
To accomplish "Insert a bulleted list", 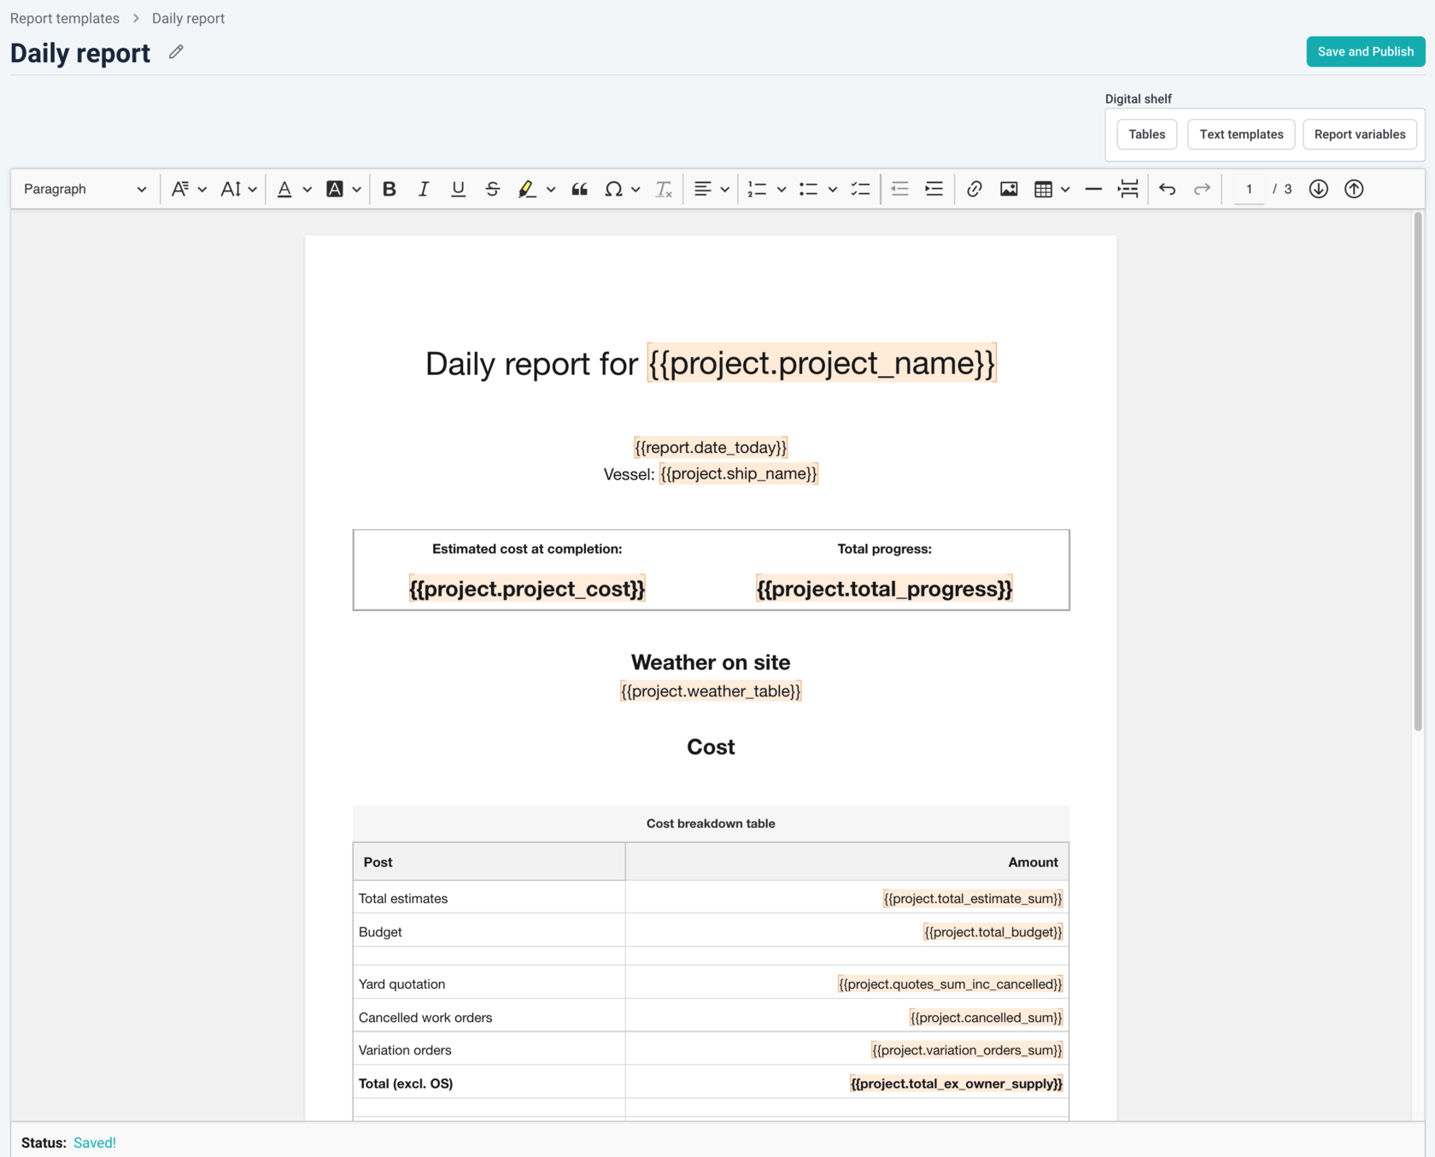I will pyautogui.click(x=808, y=189).
